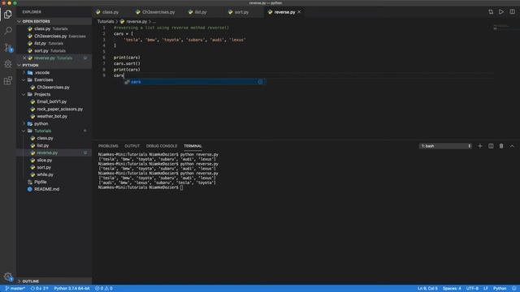Click the editor minimap
The height and width of the screenshot is (292, 520).
505,28
